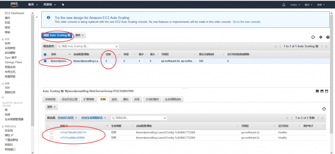
Task: Open the help question mark icon
Action: tap(328, 37)
